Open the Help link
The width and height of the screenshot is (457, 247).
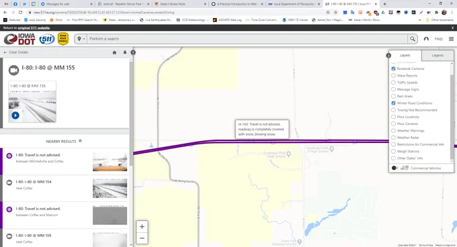point(439,39)
